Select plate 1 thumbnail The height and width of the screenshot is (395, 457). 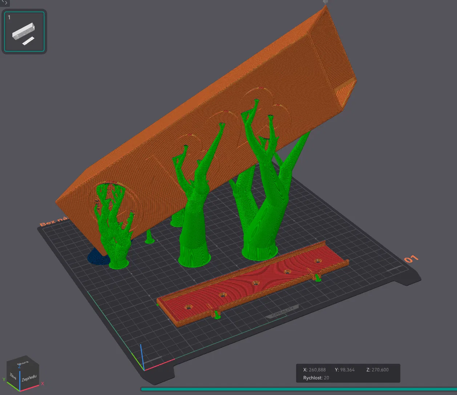coord(24,32)
